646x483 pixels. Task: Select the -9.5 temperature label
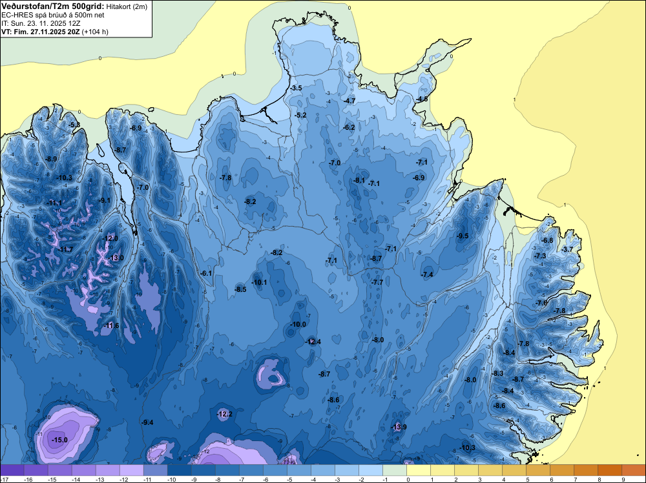click(x=463, y=236)
